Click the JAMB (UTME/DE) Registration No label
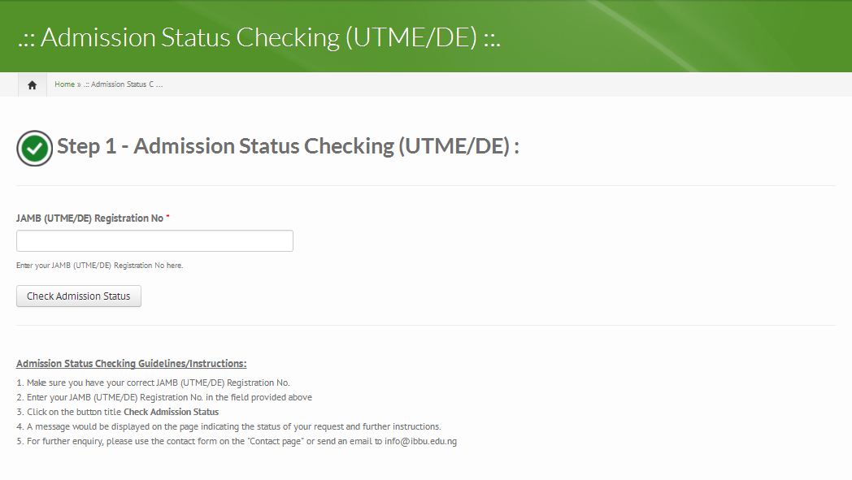Screen dimensions: 852x480 pos(89,218)
